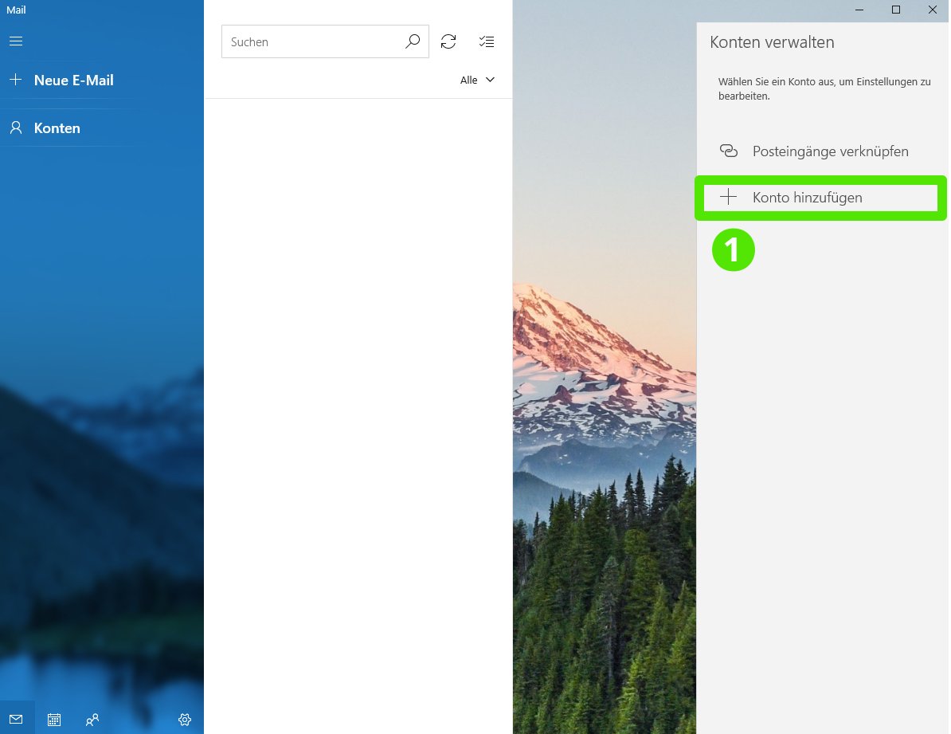Maximize the Mail window
The image size is (951, 734).
[x=896, y=10]
